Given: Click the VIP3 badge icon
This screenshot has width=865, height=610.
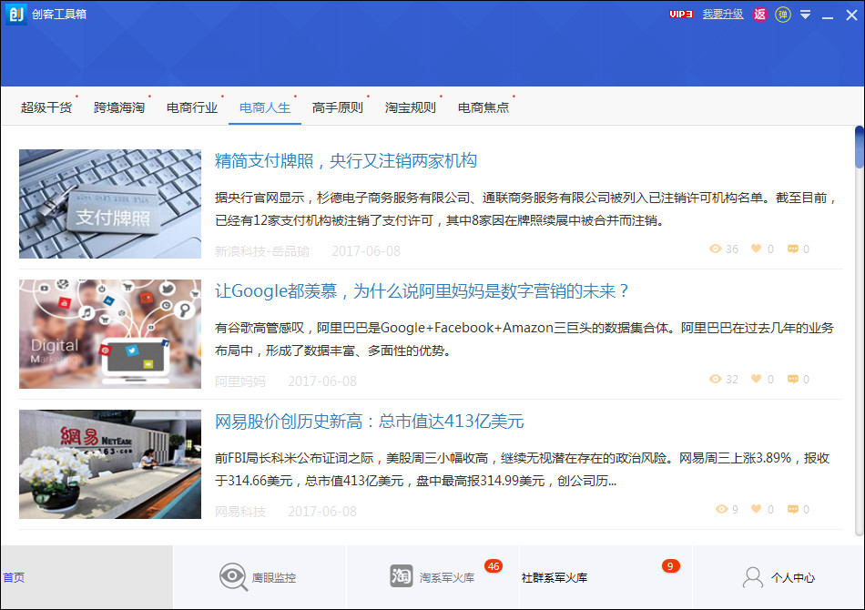Looking at the screenshot, I should 681,15.
